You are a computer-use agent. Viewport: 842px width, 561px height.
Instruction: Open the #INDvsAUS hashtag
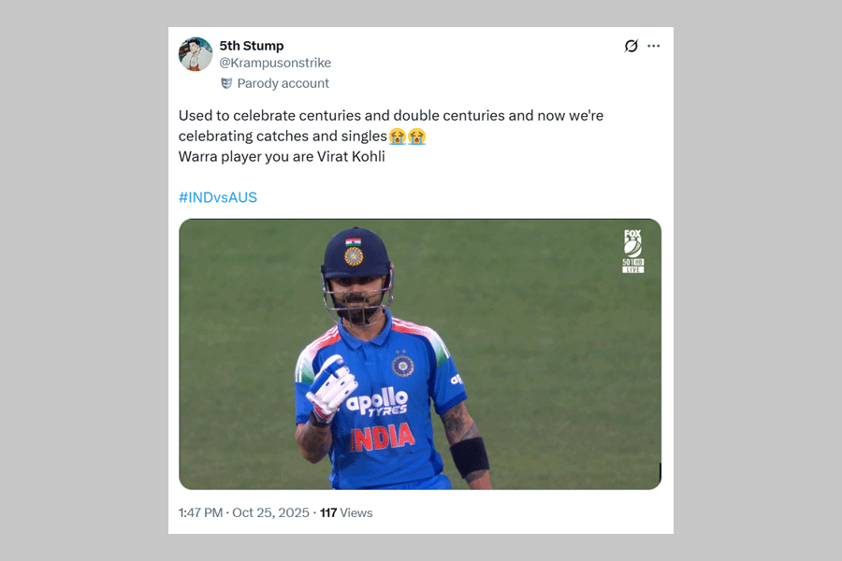218,197
